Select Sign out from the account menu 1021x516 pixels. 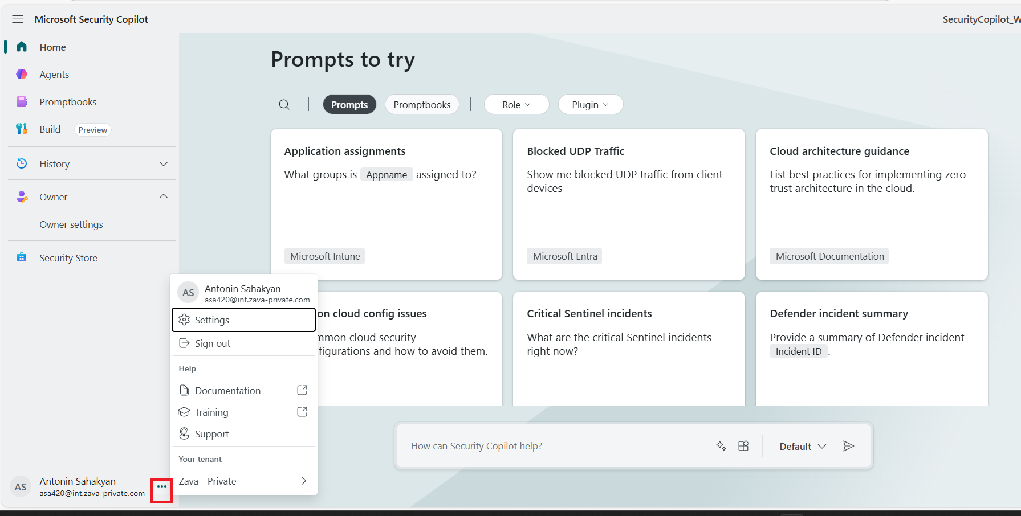(212, 343)
